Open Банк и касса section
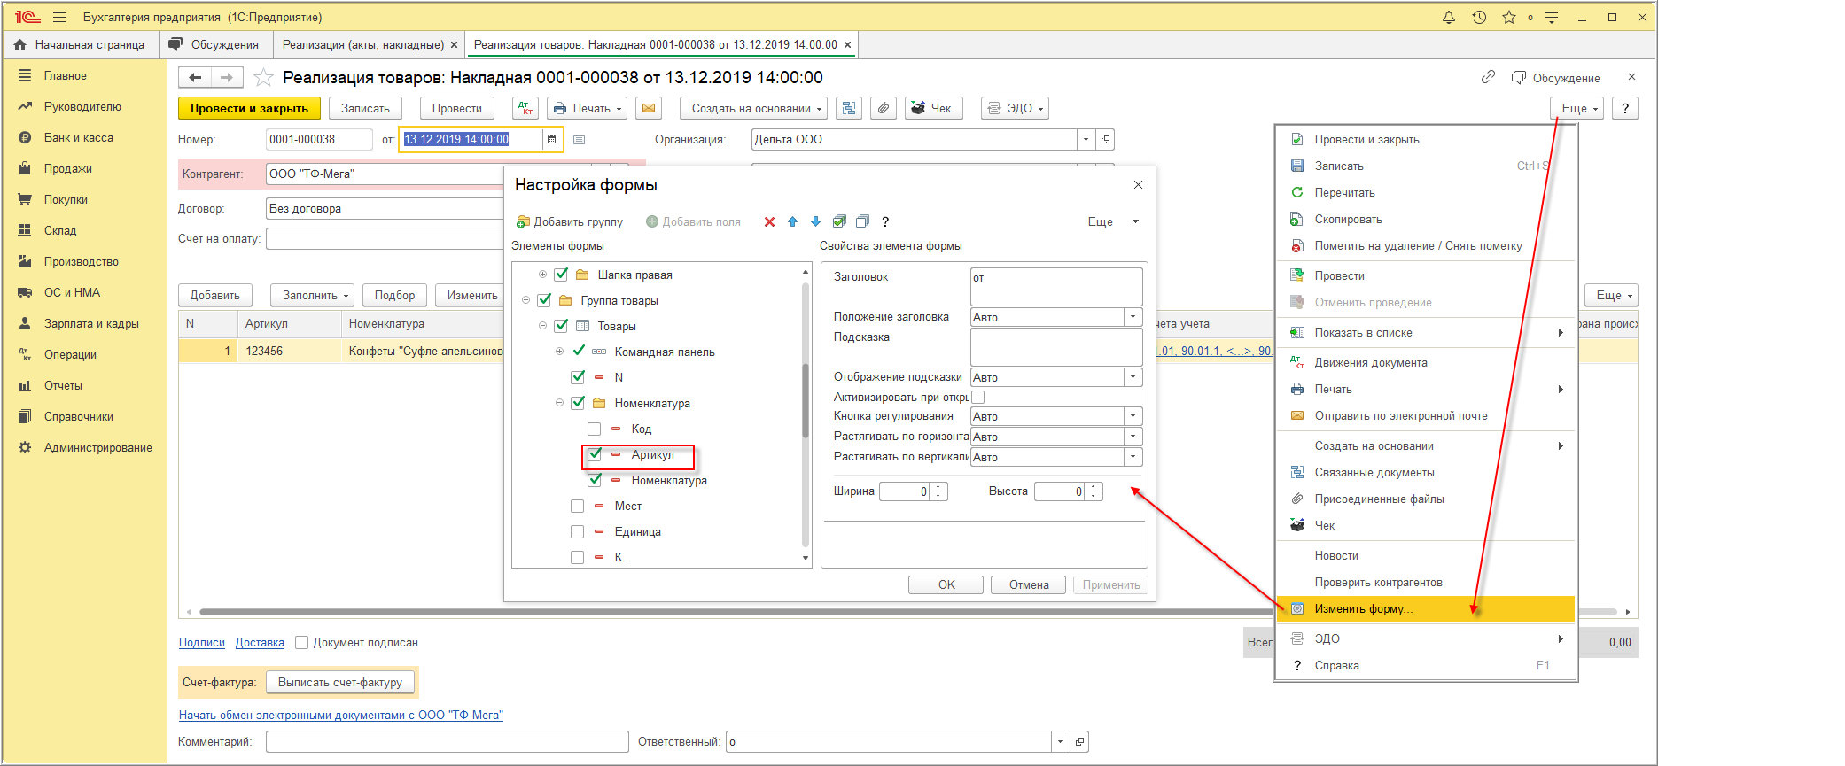 pyautogui.click(x=78, y=137)
